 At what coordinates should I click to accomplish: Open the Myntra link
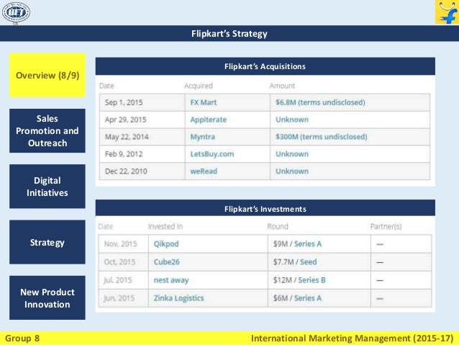coord(203,137)
